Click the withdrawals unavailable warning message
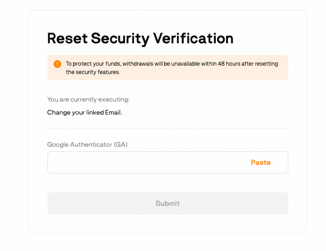 [x=172, y=64]
